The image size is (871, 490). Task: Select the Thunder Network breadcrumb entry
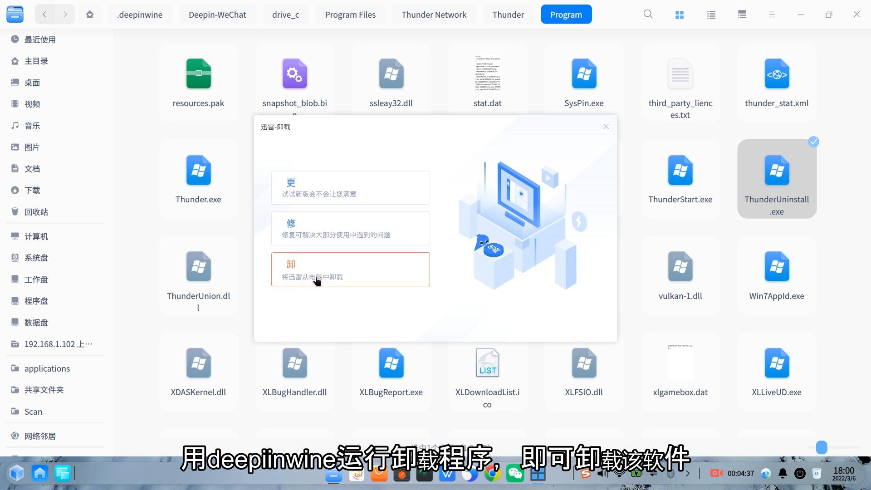[434, 14]
